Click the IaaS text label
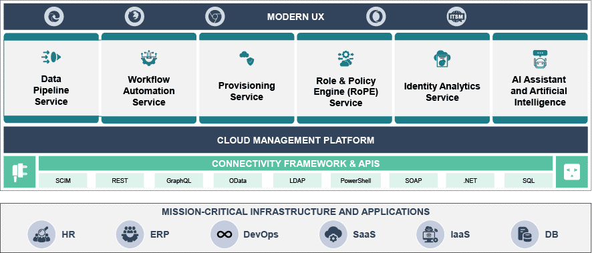592x253 pixels. point(460,234)
